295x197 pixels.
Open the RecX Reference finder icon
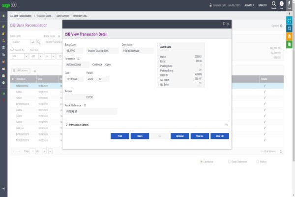[85, 105]
